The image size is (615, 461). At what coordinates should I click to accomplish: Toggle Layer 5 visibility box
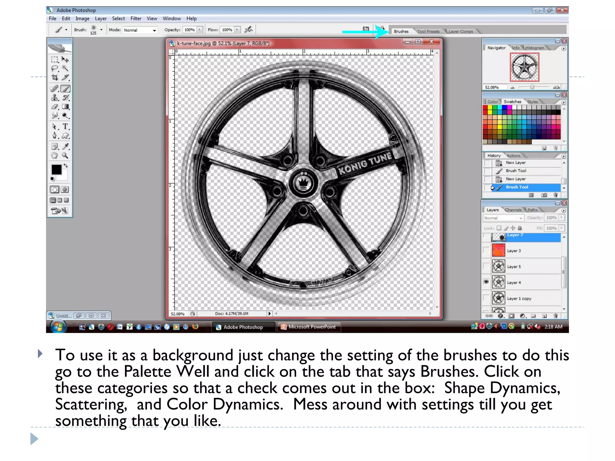486,266
